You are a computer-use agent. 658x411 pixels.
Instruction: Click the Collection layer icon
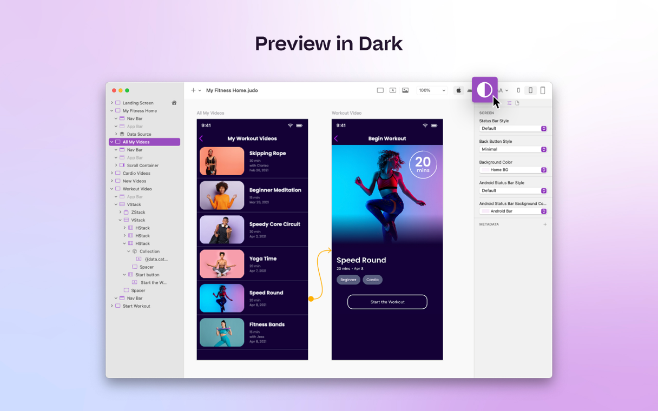coord(135,251)
